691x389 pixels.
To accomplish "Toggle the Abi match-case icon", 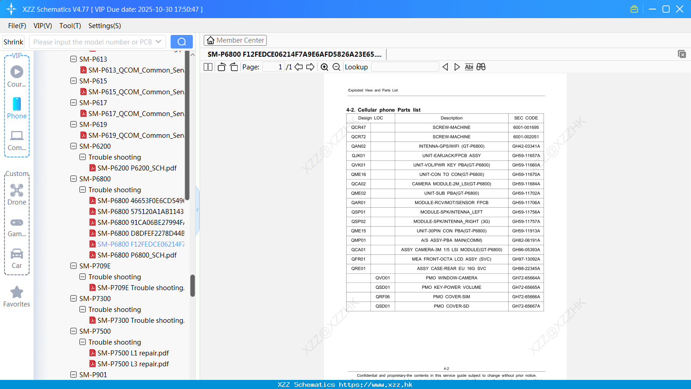I will pos(469,67).
